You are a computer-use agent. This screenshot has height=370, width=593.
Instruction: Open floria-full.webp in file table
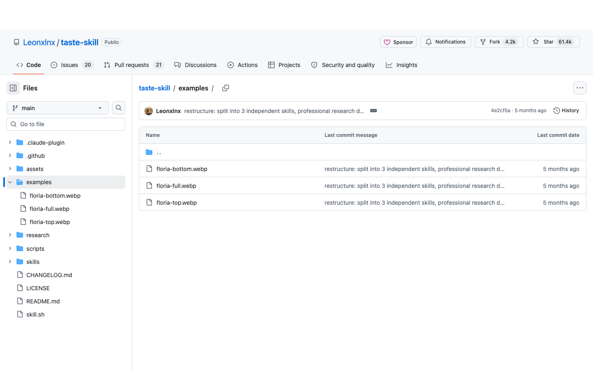176,186
